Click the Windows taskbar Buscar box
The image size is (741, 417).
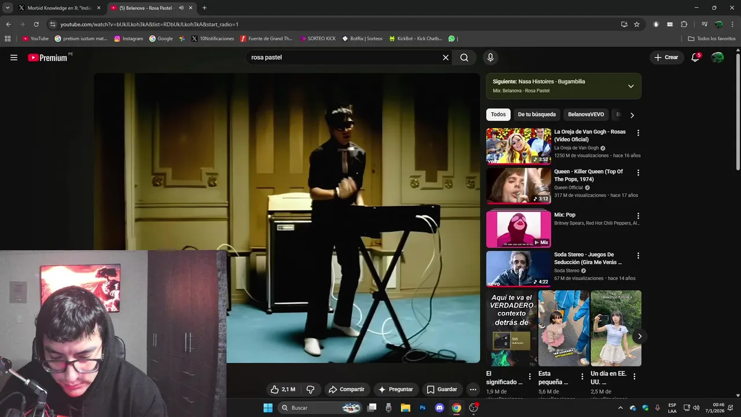point(320,408)
